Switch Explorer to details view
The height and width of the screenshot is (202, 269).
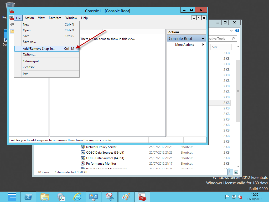coord(230,172)
